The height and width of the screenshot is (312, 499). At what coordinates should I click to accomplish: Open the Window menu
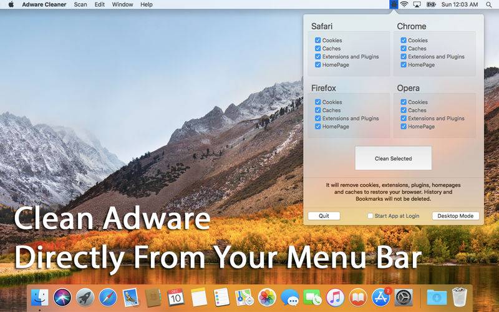pos(122,4)
